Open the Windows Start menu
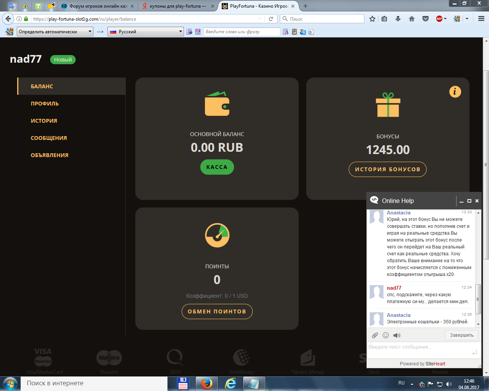Viewport: 489px width, 391px height. pyautogui.click(x=10, y=384)
